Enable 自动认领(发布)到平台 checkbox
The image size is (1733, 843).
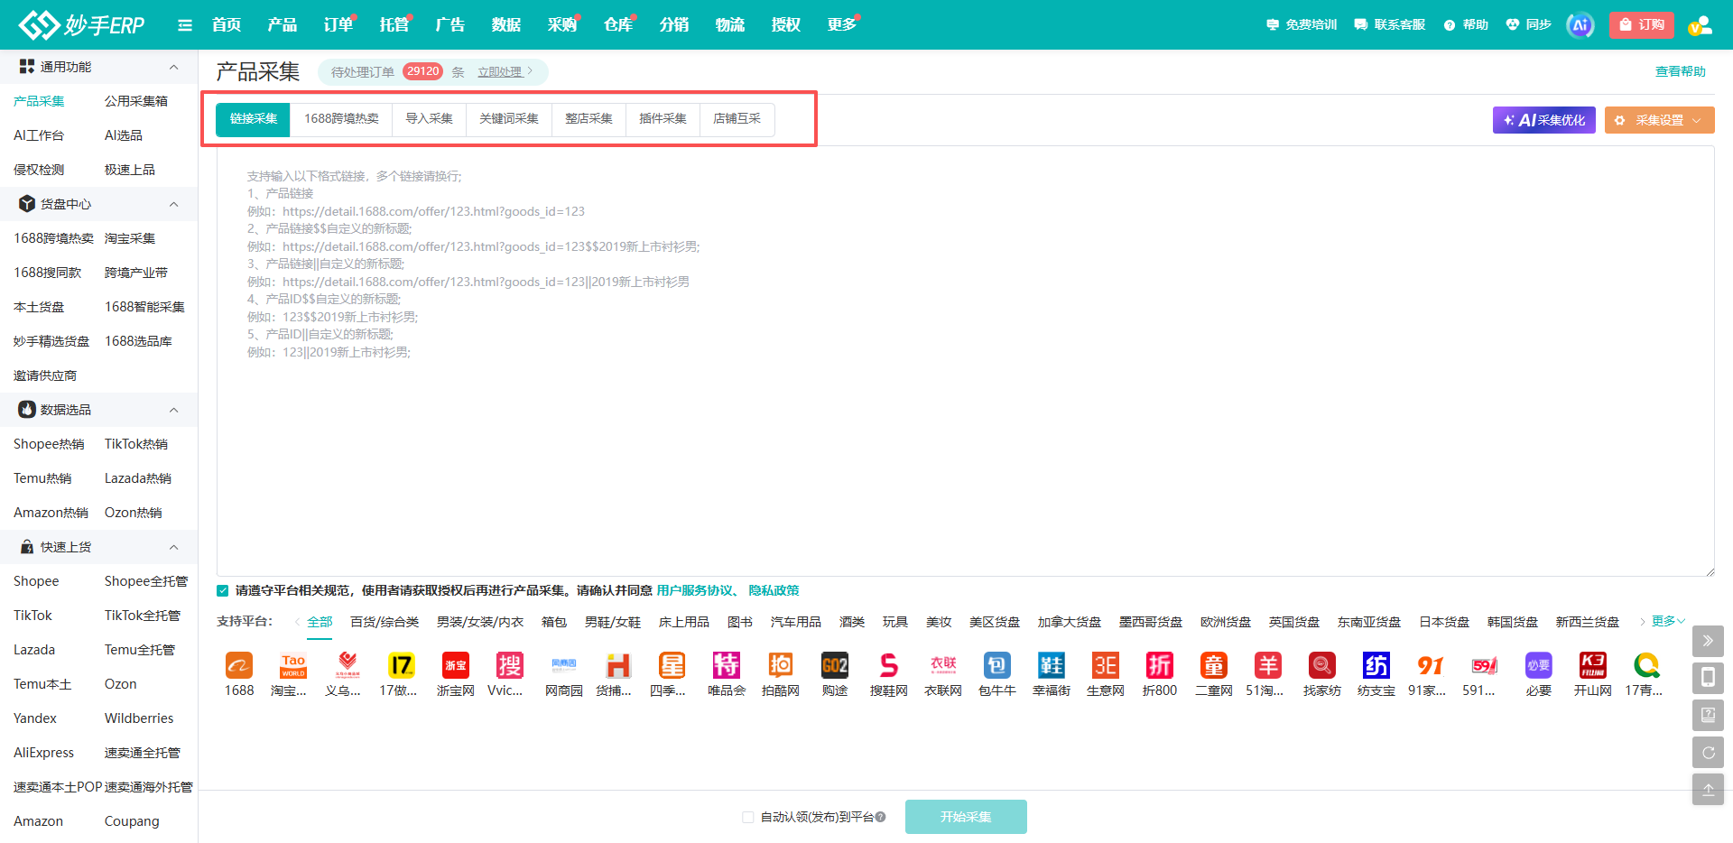coord(747,817)
